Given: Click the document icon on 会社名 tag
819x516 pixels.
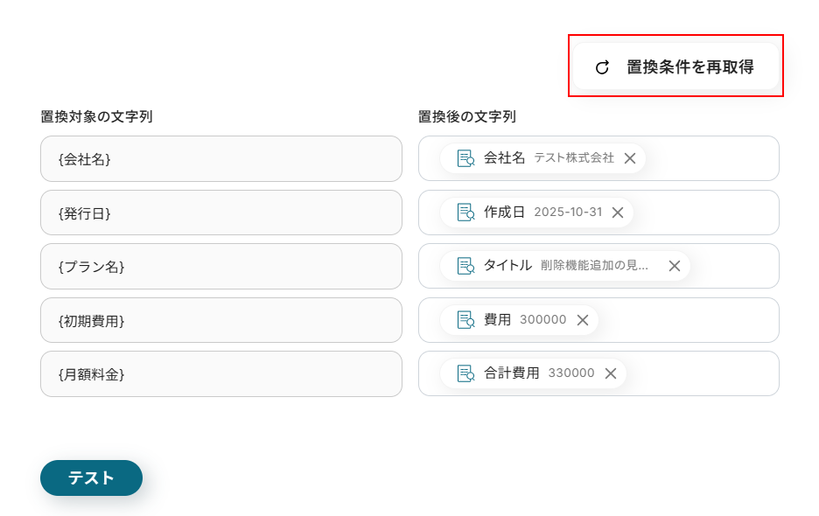Looking at the screenshot, I should click(x=465, y=158).
